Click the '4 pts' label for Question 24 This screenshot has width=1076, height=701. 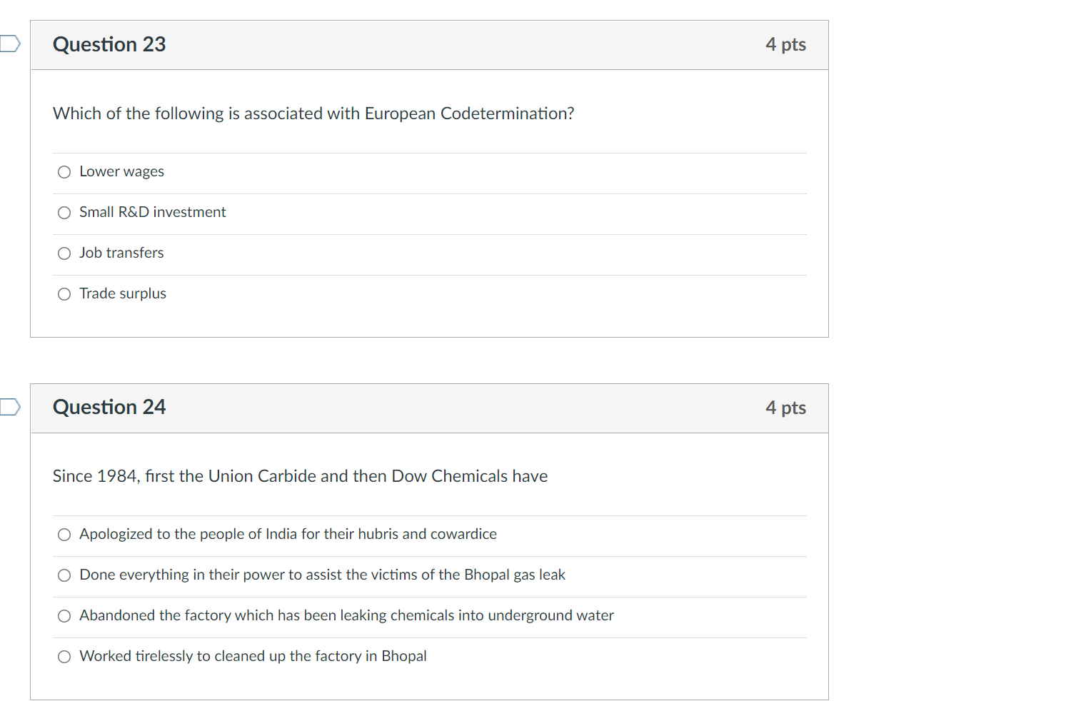pyautogui.click(x=785, y=407)
